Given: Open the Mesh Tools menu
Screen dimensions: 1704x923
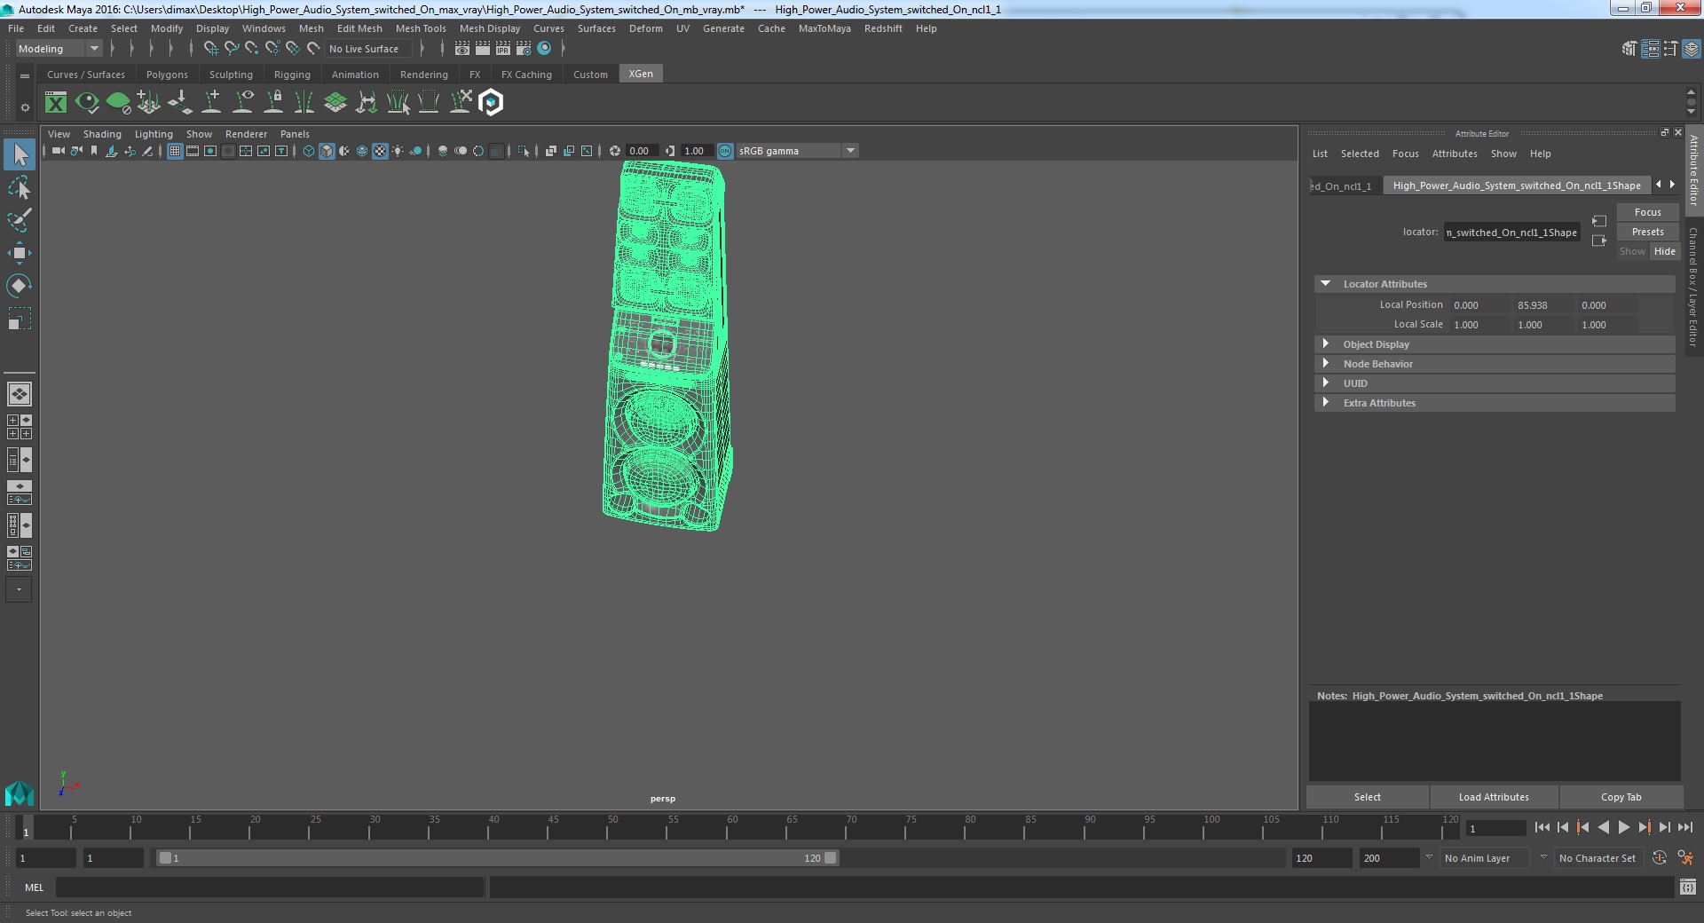Looking at the screenshot, I should [x=421, y=28].
